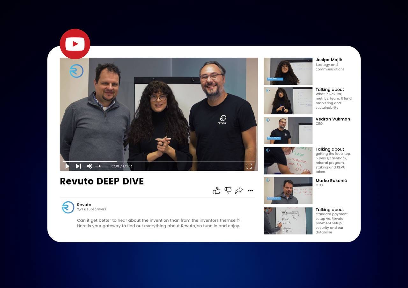Click the 'CTO' subtitle text
This screenshot has width=408, height=288.
click(x=319, y=185)
